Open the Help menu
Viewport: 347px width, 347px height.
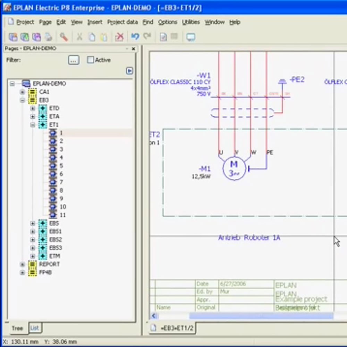(235, 22)
